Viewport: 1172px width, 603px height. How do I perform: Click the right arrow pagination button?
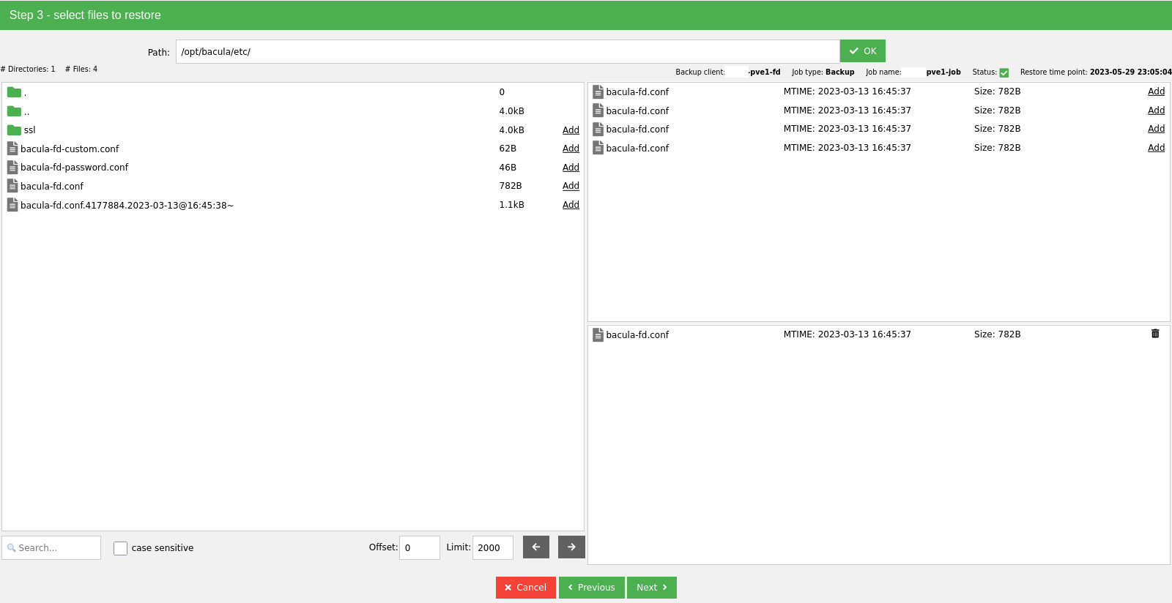coord(571,547)
